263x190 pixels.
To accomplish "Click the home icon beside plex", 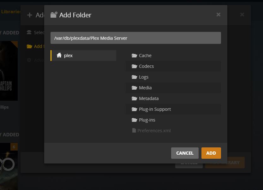I will coord(59,56).
